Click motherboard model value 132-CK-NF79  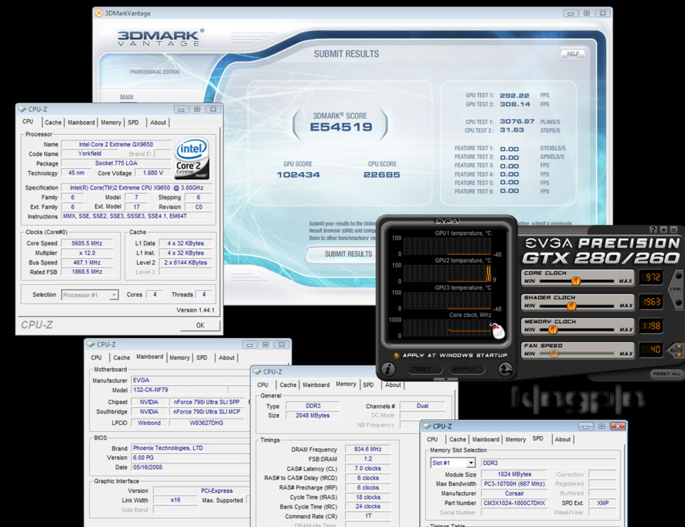click(179, 390)
